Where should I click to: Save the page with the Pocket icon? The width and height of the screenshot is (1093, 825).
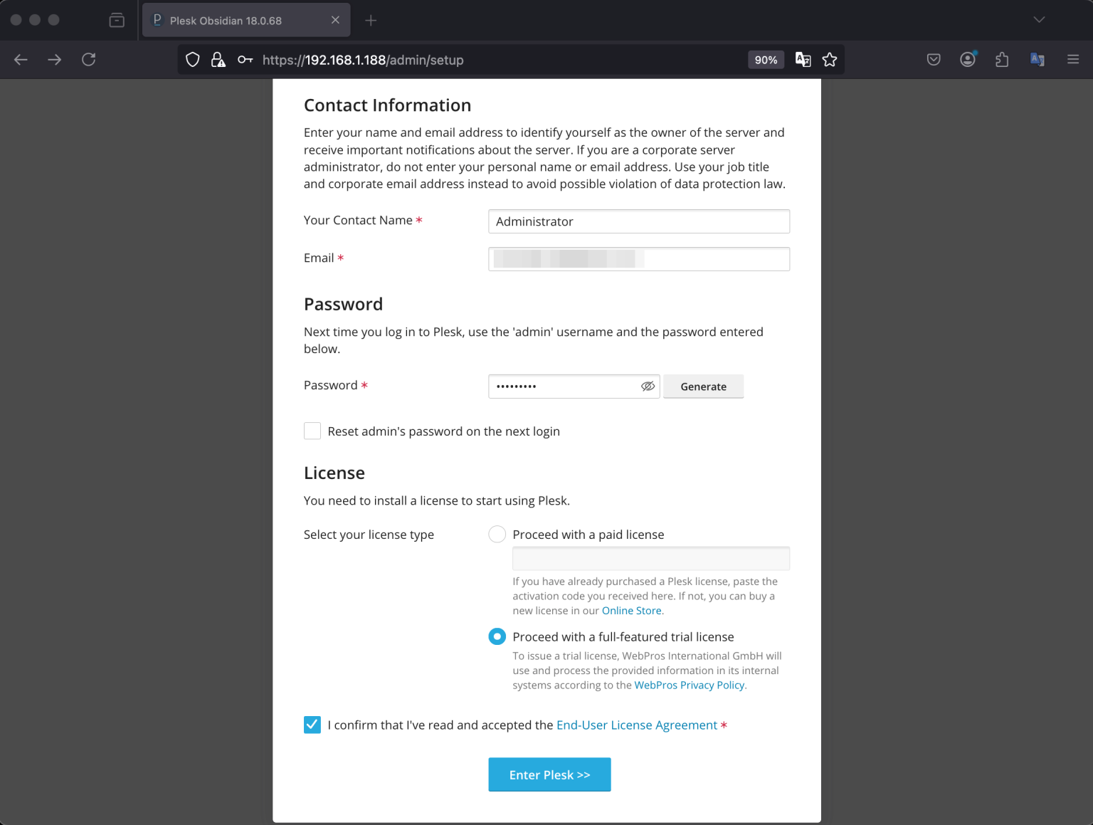[934, 60]
